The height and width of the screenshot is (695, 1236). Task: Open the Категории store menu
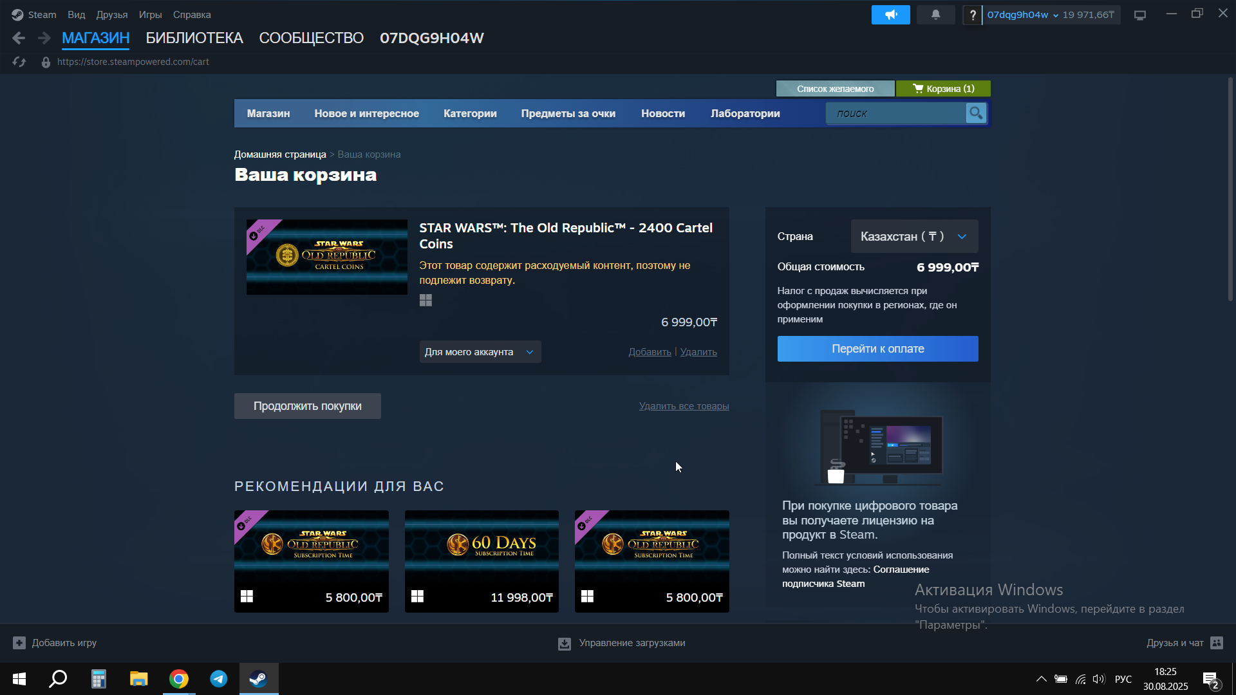click(470, 113)
